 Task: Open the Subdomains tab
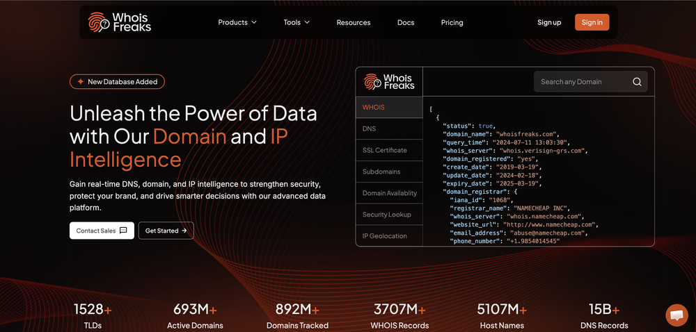[x=389, y=172]
